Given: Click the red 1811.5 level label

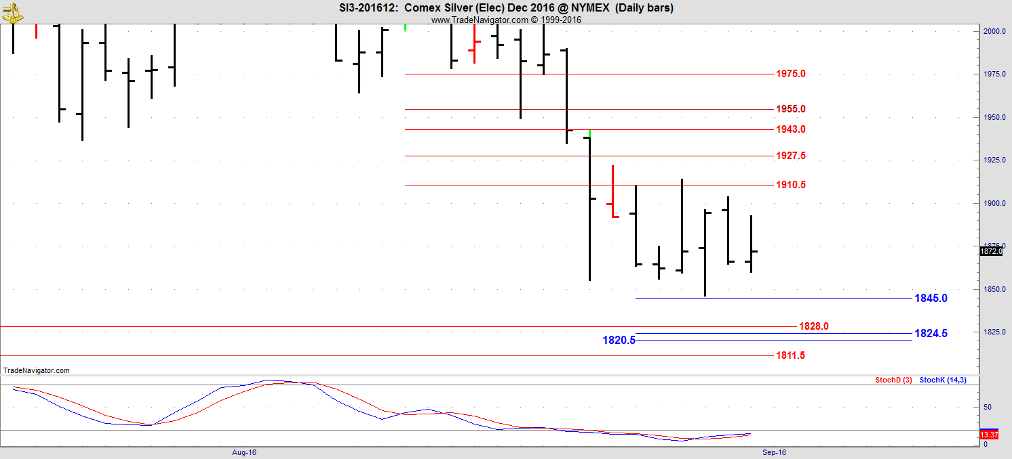Looking at the screenshot, I should [x=790, y=355].
